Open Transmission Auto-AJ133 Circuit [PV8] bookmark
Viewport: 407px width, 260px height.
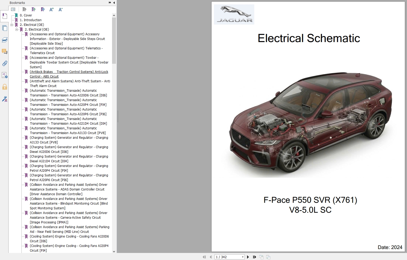pyautogui.click(x=68, y=131)
